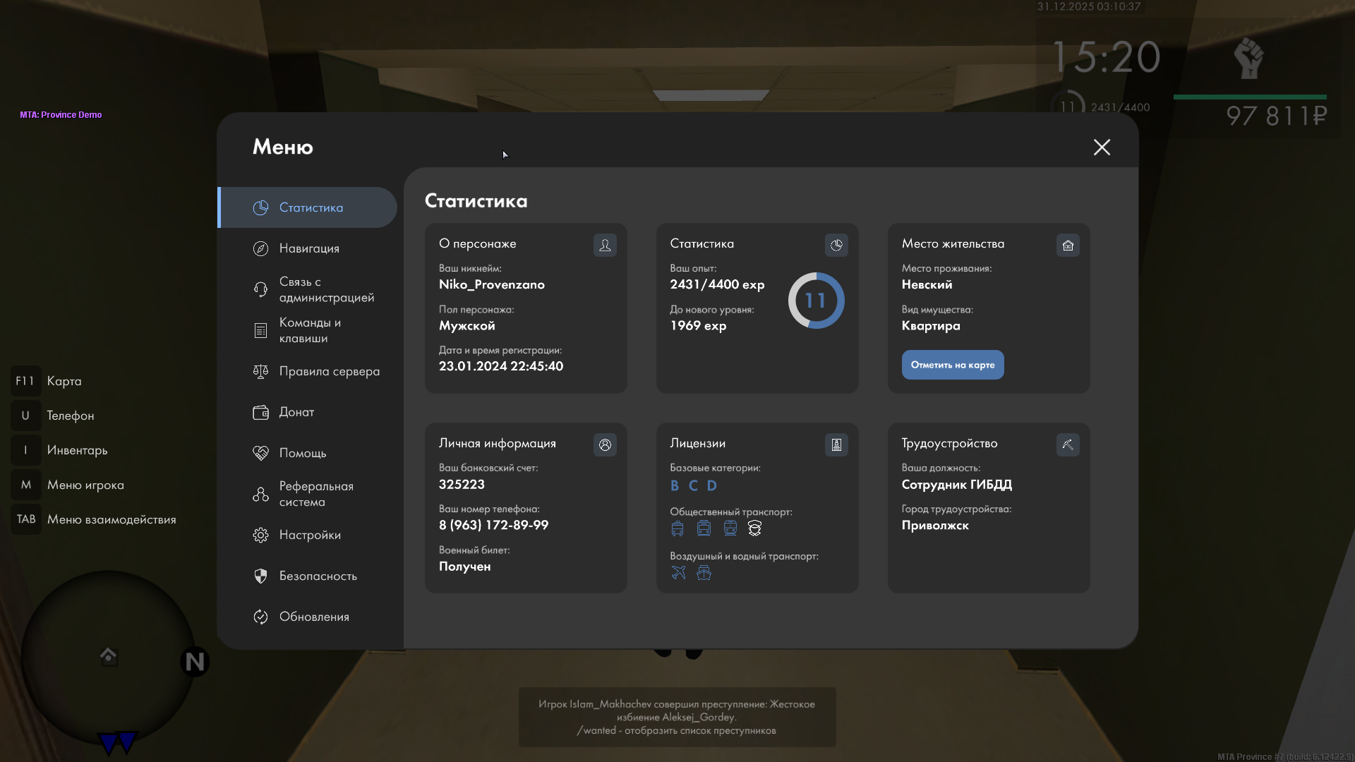
Task: Click the pie chart icon in Статистика card
Action: [x=836, y=245]
